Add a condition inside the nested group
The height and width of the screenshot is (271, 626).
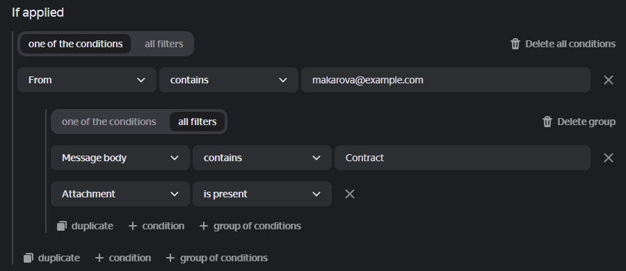click(x=156, y=226)
